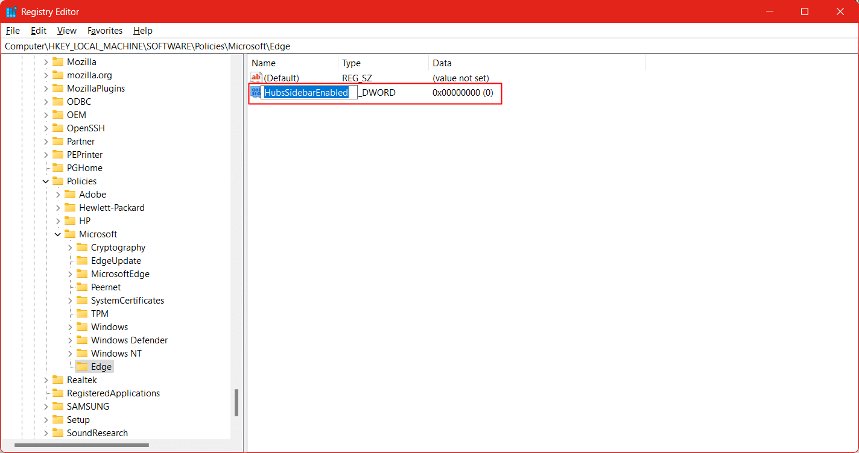Open the Edit menu

(39, 31)
